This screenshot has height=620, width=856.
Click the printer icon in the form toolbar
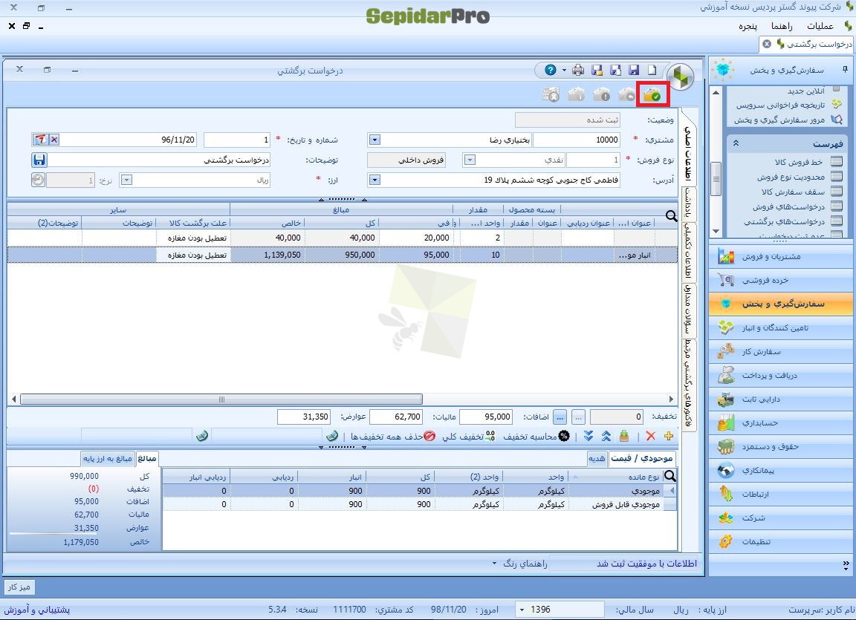pos(578,70)
